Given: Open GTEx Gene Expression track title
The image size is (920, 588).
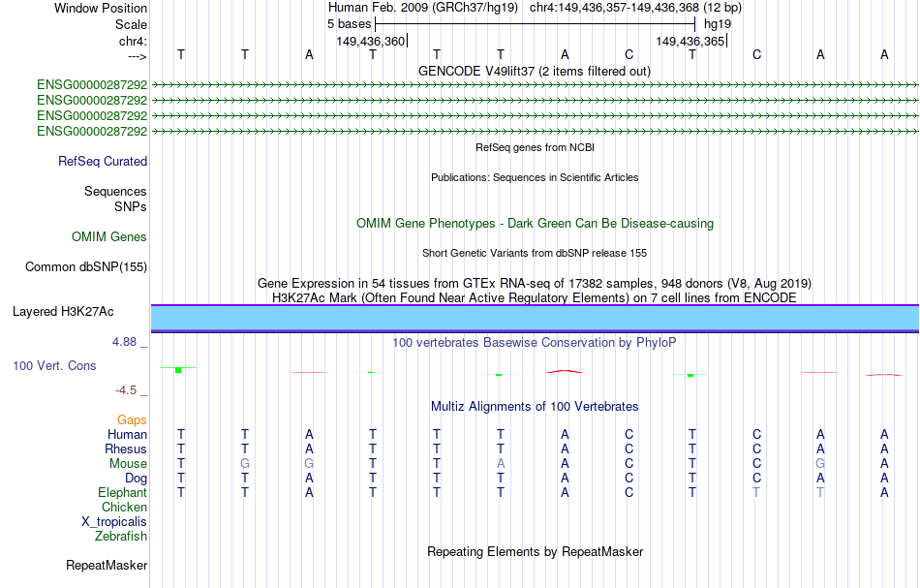Looking at the screenshot, I should click(535, 284).
